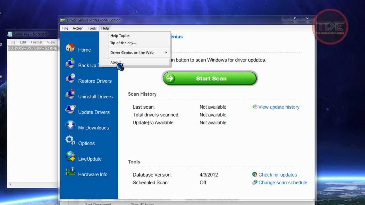Choose About in the Help menu

(117, 62)
